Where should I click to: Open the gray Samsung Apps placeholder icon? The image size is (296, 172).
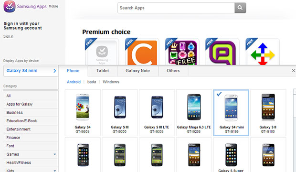point(102,53)
